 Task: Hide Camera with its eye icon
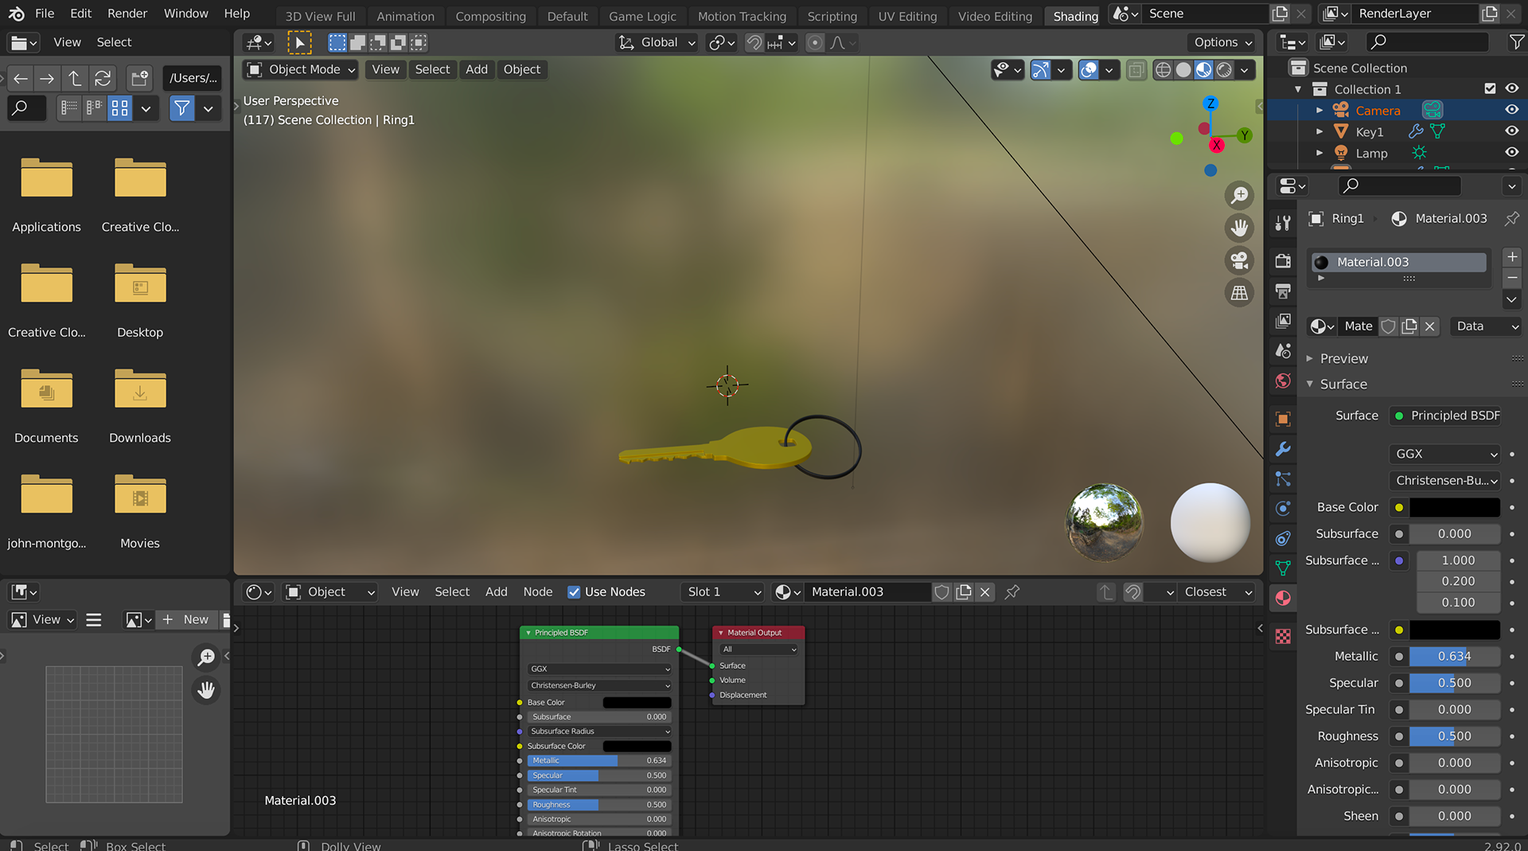pos(1512,110)
